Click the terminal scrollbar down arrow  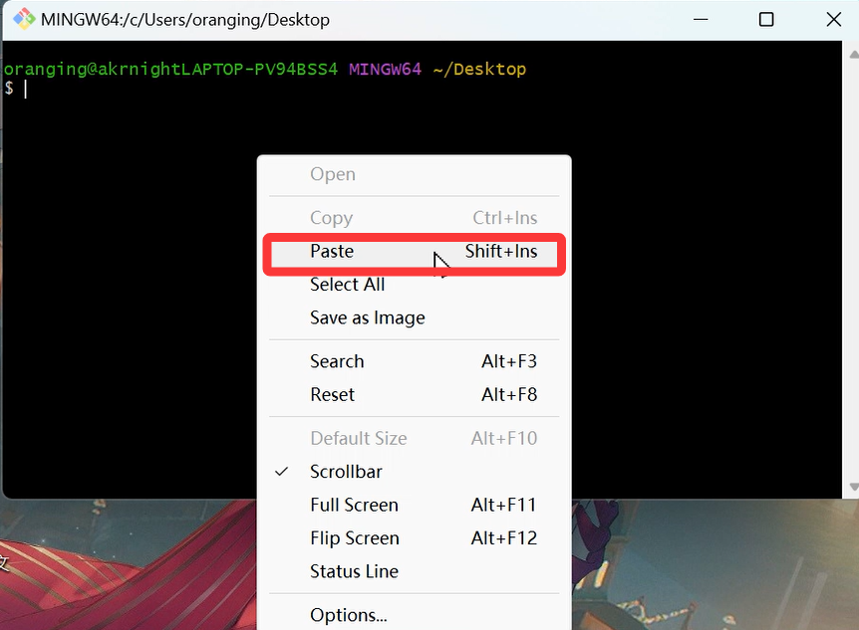[x=853, y=486]
